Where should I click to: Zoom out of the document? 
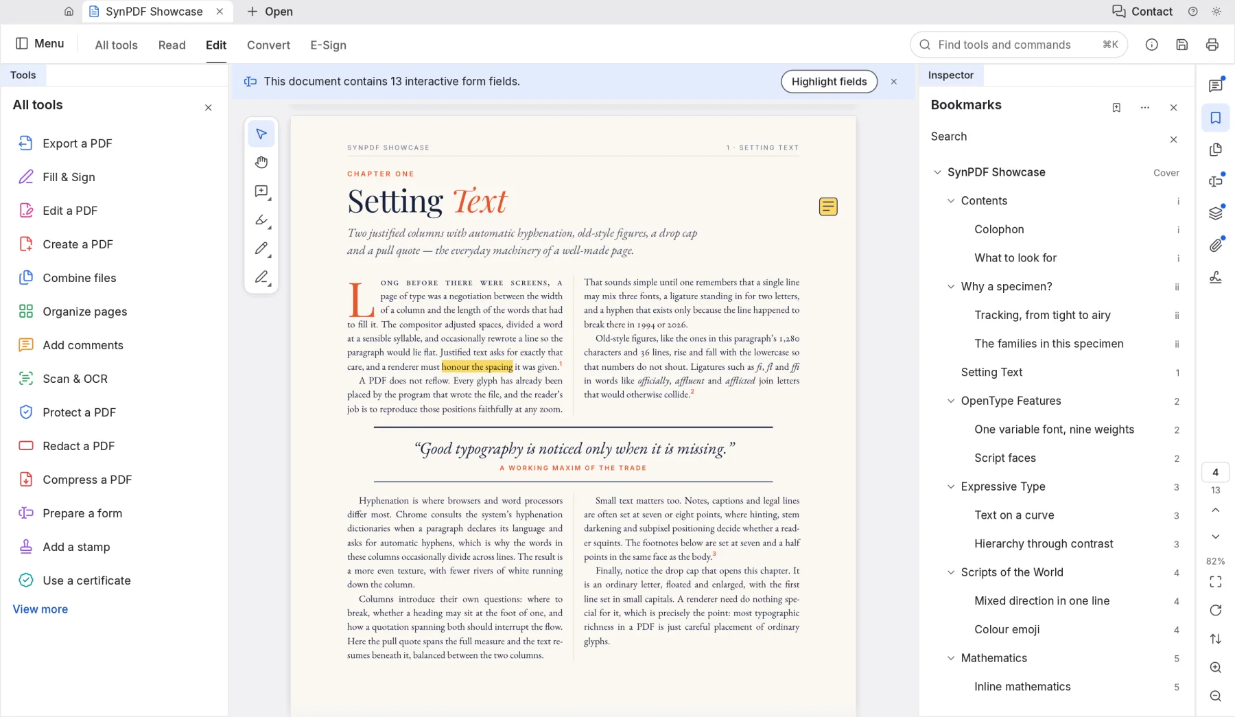pyautogui.click(x=1215, y=696)
